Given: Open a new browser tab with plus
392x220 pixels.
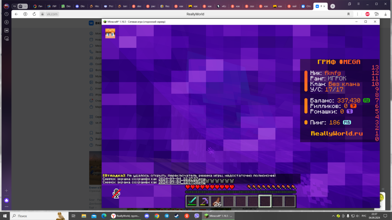Looking at the screenshot, I should [332, 6].
